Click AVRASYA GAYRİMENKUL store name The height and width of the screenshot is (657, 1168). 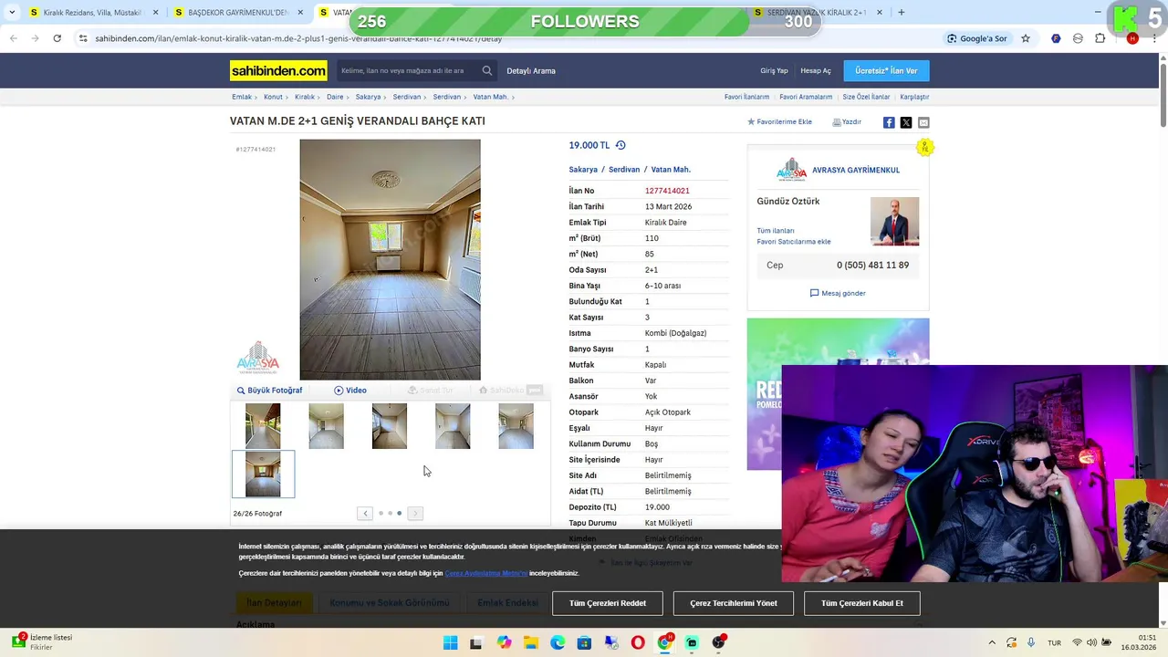pyautogui.click(x=856, y=170)
